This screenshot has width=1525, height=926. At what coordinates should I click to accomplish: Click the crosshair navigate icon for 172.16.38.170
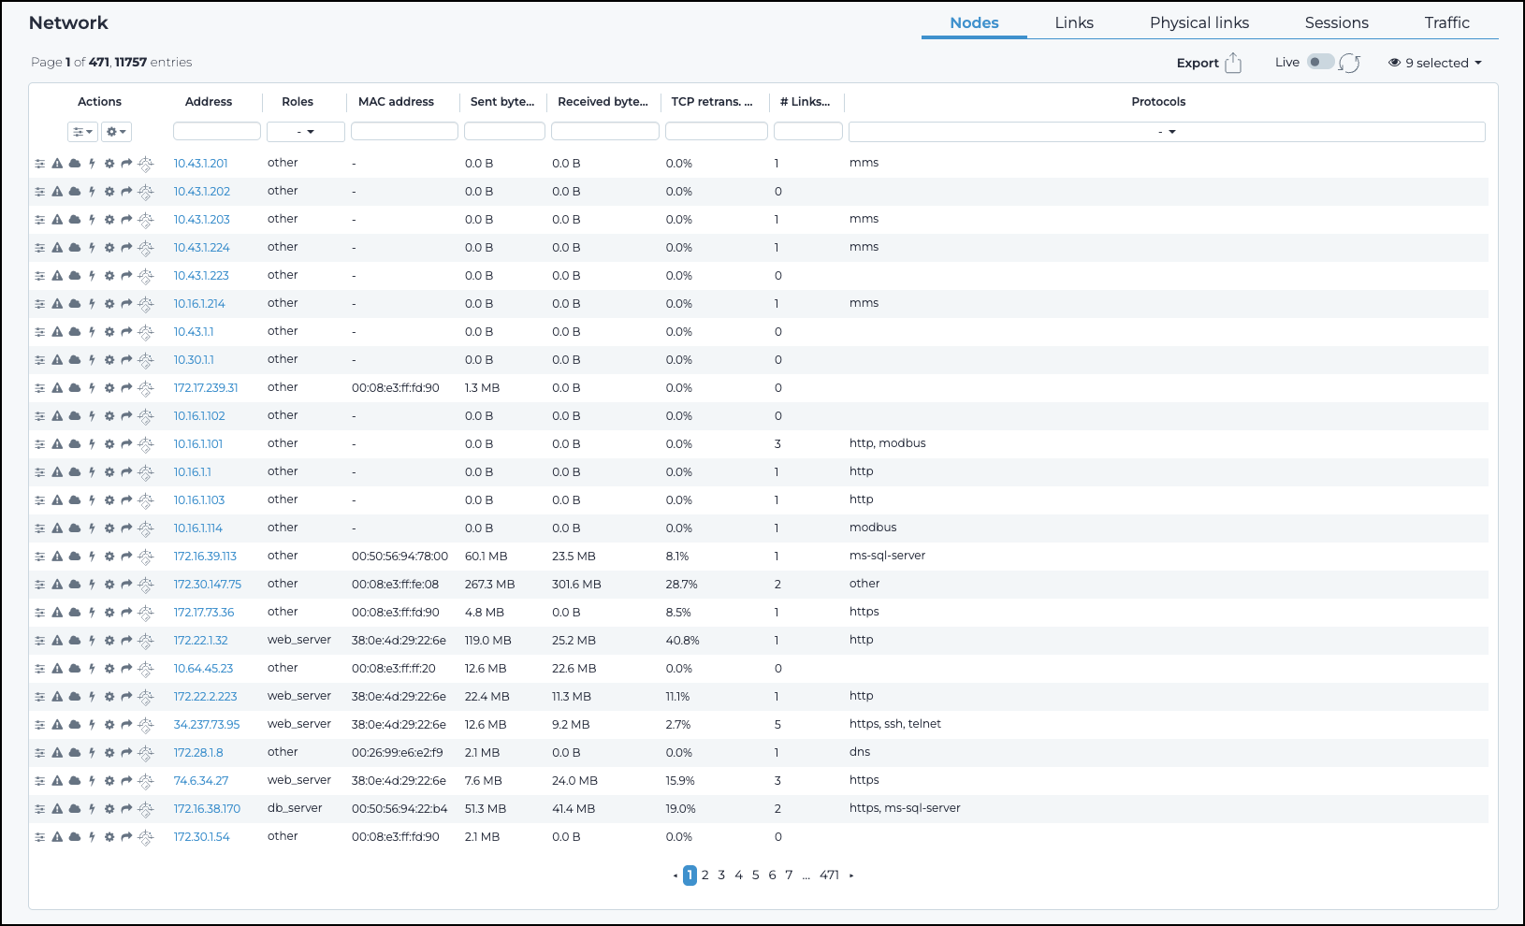pos(145,809)
